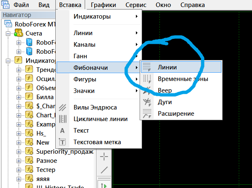Open the Справка menu
252x188 pixels.
pyautogui.click(x=193, y=5)
